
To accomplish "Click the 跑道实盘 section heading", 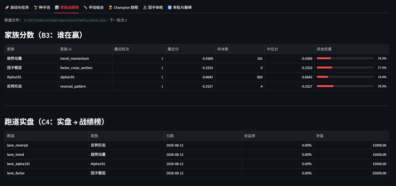I will tap(55, 122).
